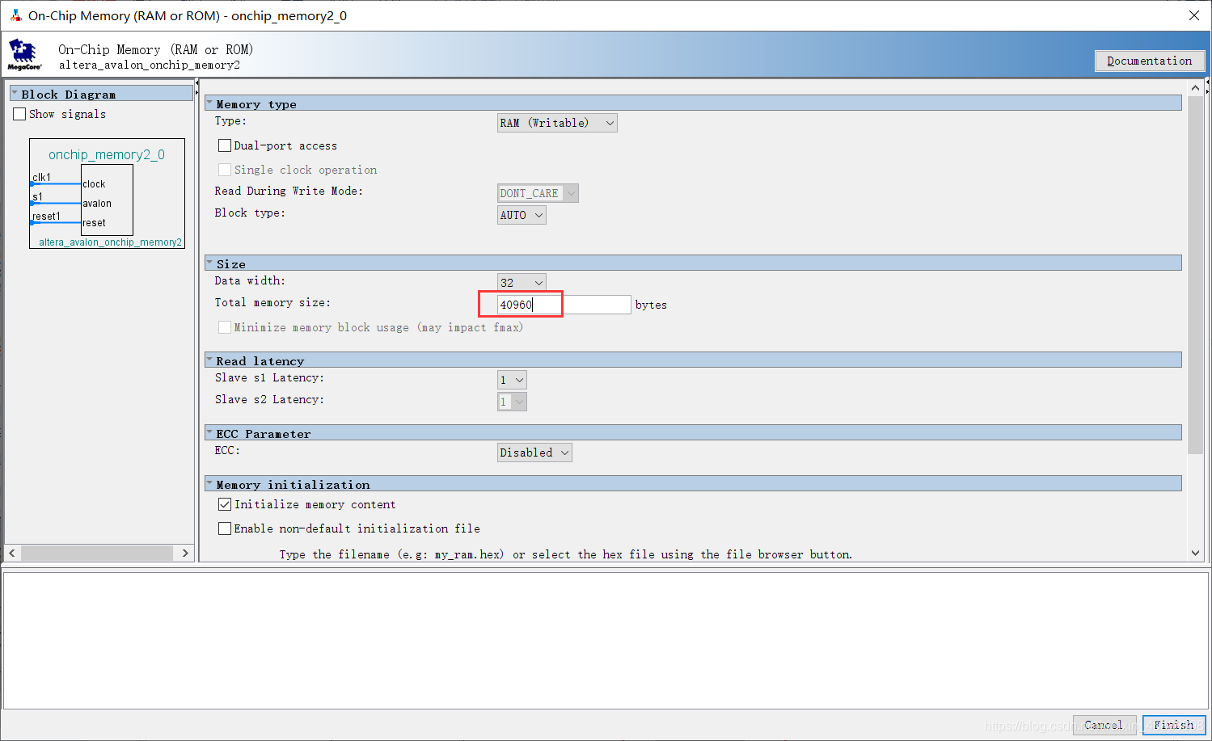The width and height of the screenshot is (1212, 741).
Task: Click altera_avalon_onchip_memory2 label under diagram
Action: point(110,242)
